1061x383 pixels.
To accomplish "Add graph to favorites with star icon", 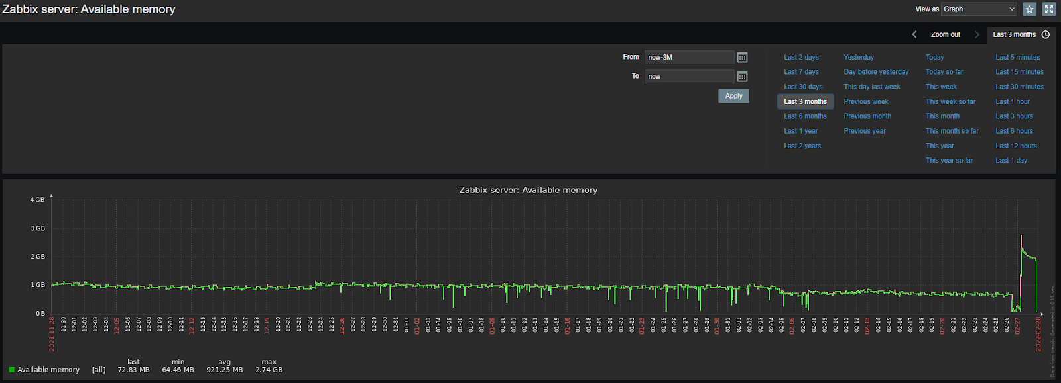I will tap(1029, 9).
